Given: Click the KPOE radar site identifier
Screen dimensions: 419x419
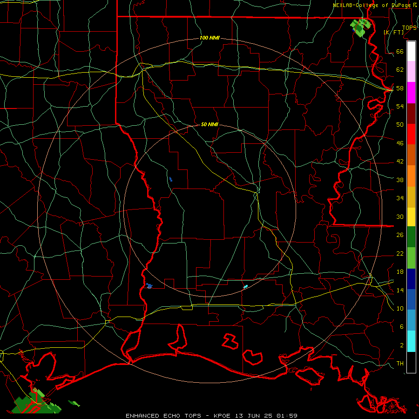Looking at the screenshot, I should coord(223,416).
